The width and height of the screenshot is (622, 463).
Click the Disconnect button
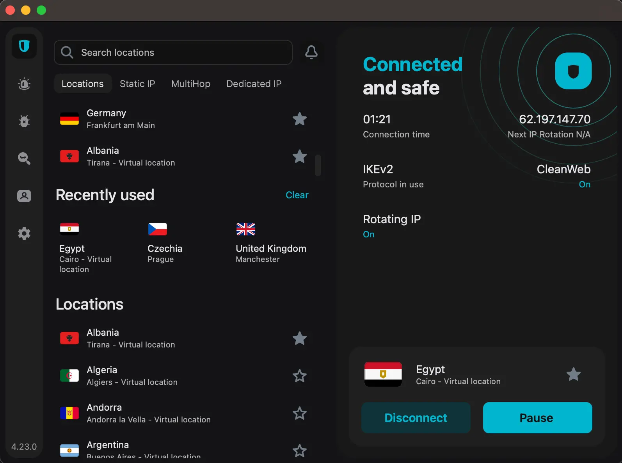point(416,418)
